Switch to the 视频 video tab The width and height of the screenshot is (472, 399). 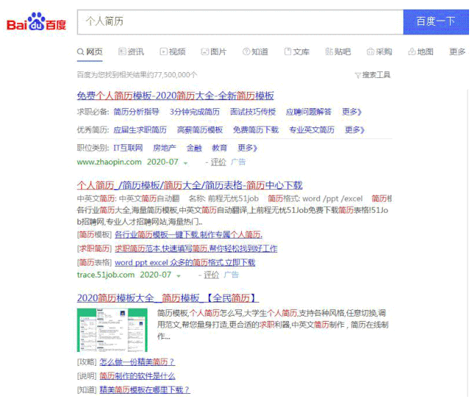coord(173,52)
